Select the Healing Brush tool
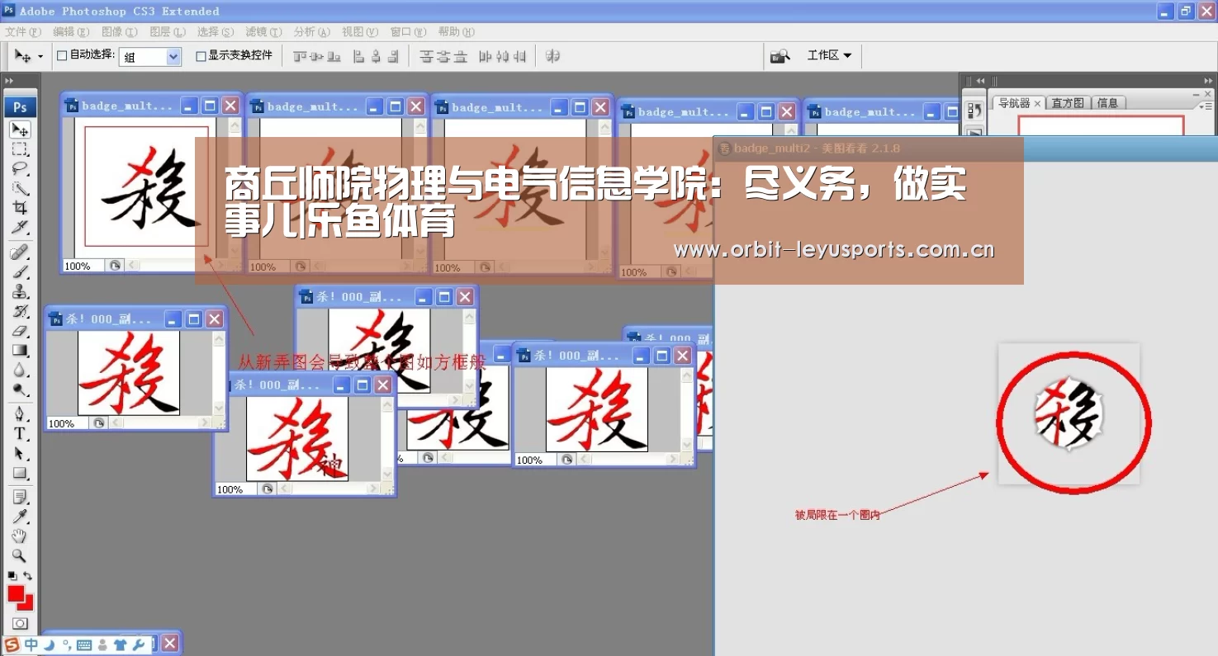Screen dimensions: 1218x656 tap(20, 252)
